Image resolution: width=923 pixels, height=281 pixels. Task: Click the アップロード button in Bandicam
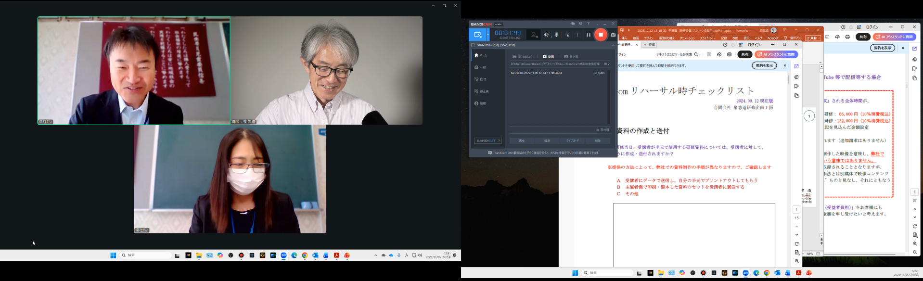(572, 141)
